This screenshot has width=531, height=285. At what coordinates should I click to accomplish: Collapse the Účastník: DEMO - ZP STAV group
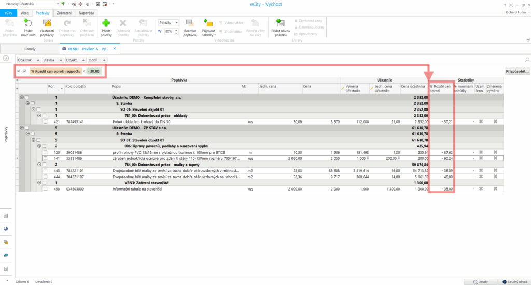[x=22, y=127]
